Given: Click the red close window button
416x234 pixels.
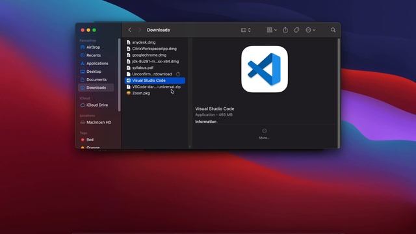Looking at the screenshot, I should [83, 30].
